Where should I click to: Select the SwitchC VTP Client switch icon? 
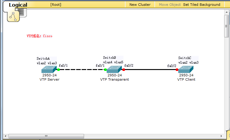coord(186,70)
